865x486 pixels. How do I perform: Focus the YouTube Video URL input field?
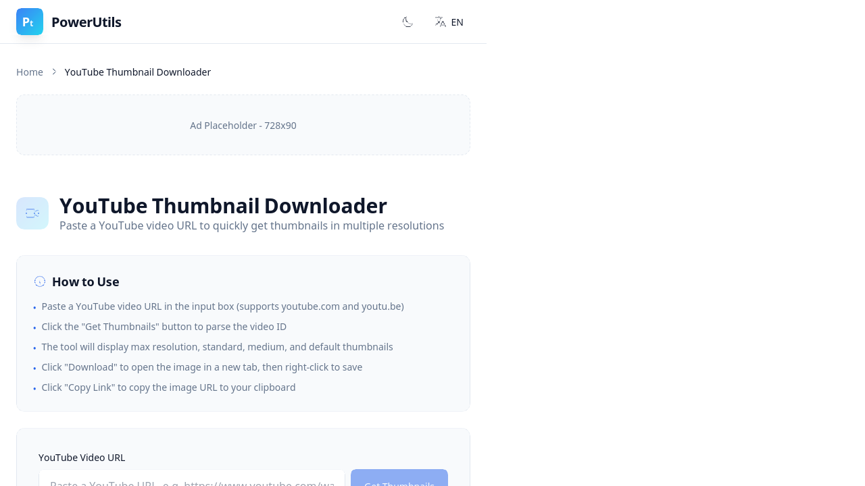coord(192,478)
